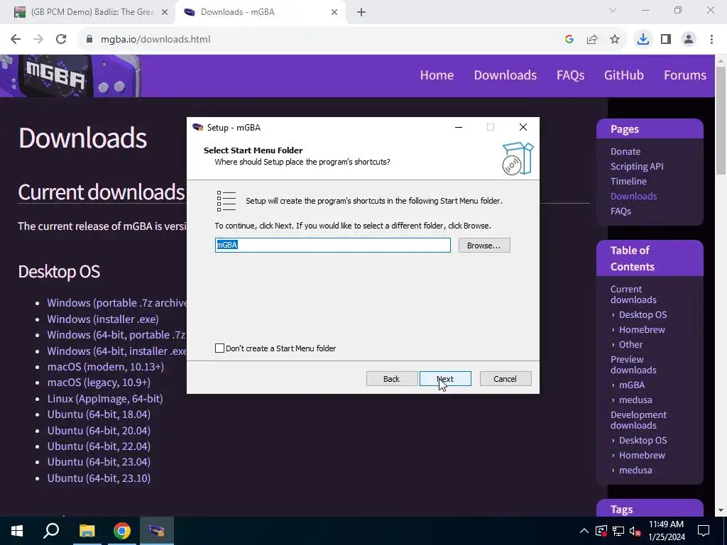The image size is (727, 545).
Task: Open Chrome three-dot menu
Action: point(711,40)
